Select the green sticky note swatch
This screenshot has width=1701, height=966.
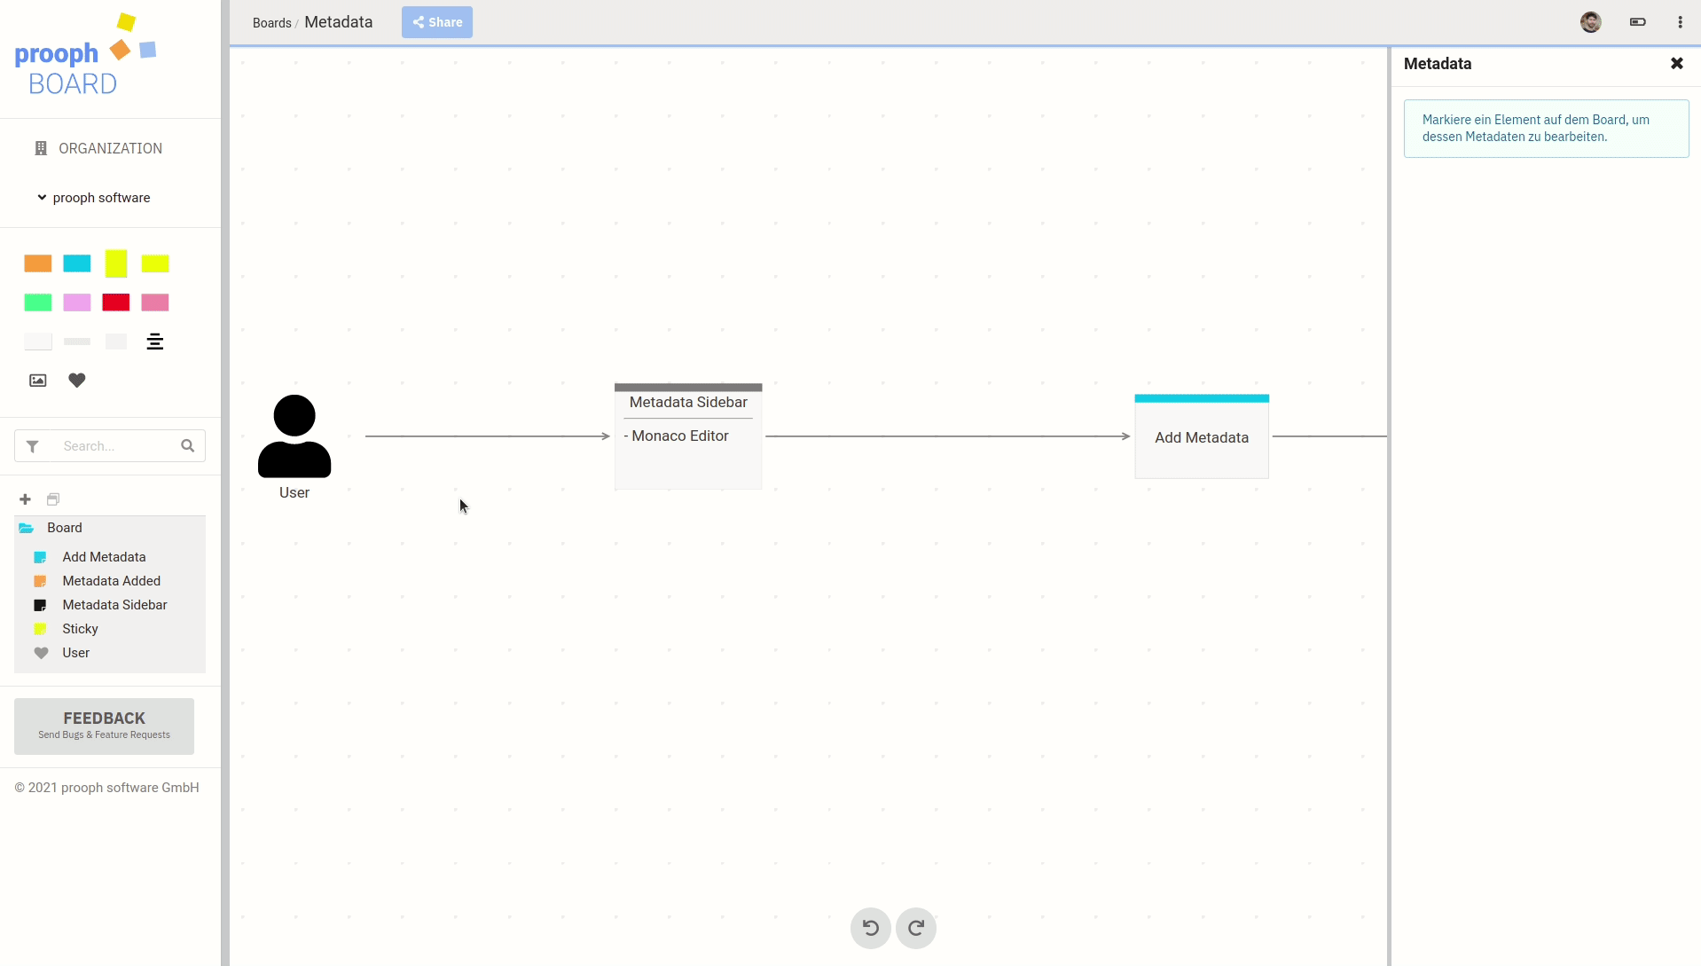38,302
